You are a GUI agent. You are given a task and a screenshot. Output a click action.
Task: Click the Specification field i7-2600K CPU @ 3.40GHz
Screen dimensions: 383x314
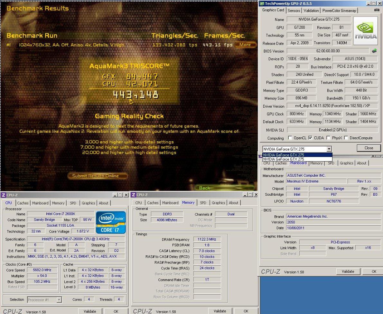[x=76, y=239]
